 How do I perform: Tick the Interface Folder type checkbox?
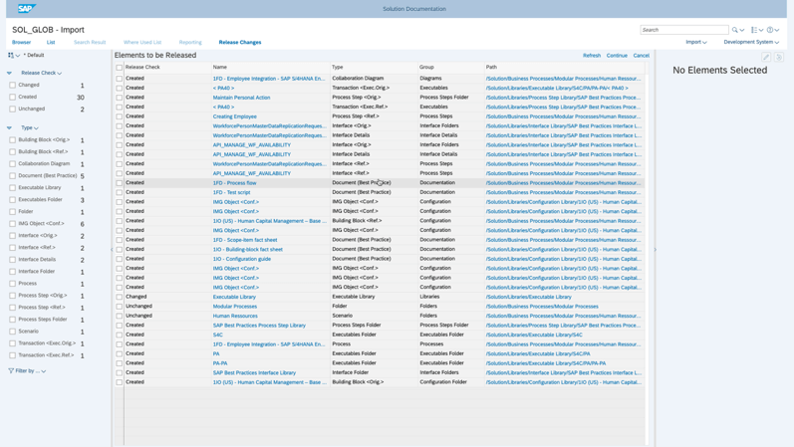coord(13,272)
